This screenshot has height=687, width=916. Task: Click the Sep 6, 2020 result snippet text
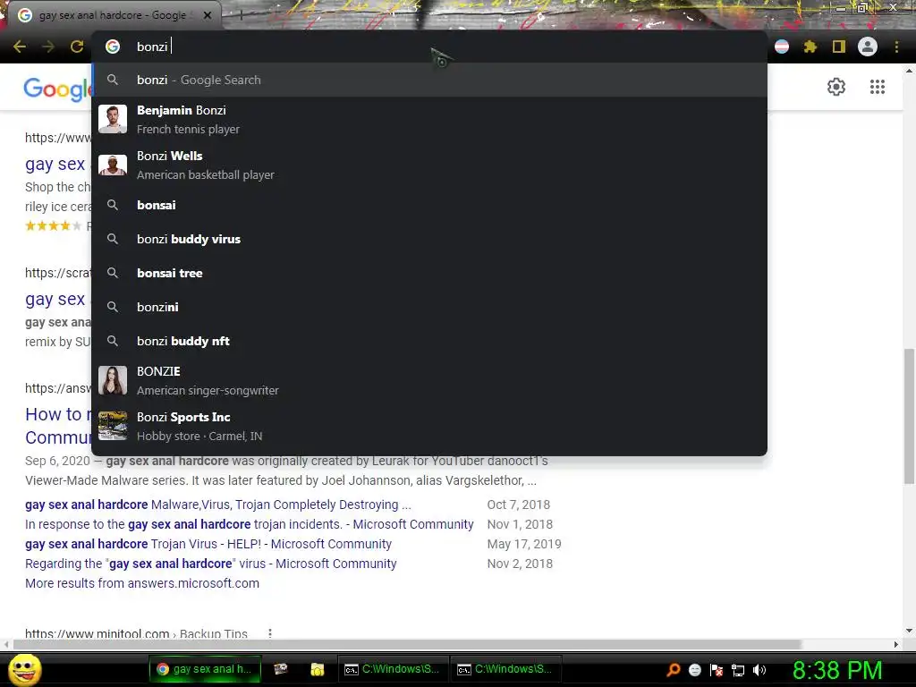click(286, 471)
